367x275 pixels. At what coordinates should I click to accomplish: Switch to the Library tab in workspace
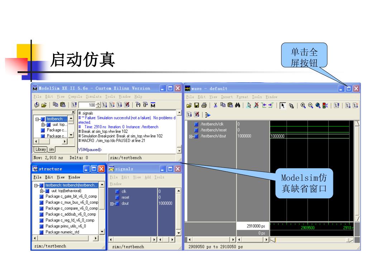point(40,149)
